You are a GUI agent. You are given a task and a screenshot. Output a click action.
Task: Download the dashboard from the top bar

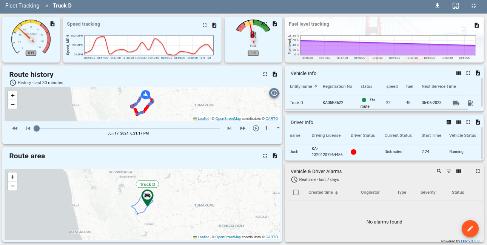438,6
